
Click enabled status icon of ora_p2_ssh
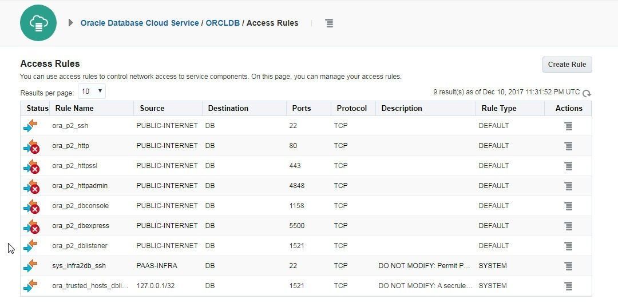point(30,126)
